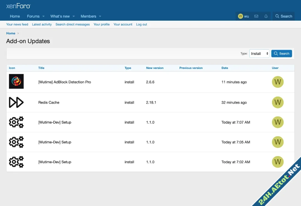Click the Redis Cache fast-forward icon
The image size is (301, 206).
click(x=16, y=102)
